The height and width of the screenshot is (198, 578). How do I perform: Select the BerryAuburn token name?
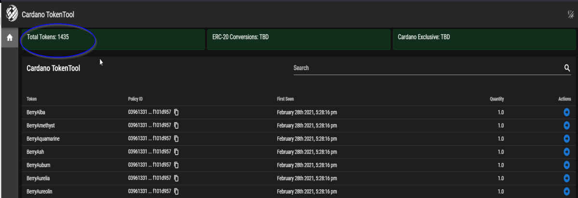click(38, 165)
